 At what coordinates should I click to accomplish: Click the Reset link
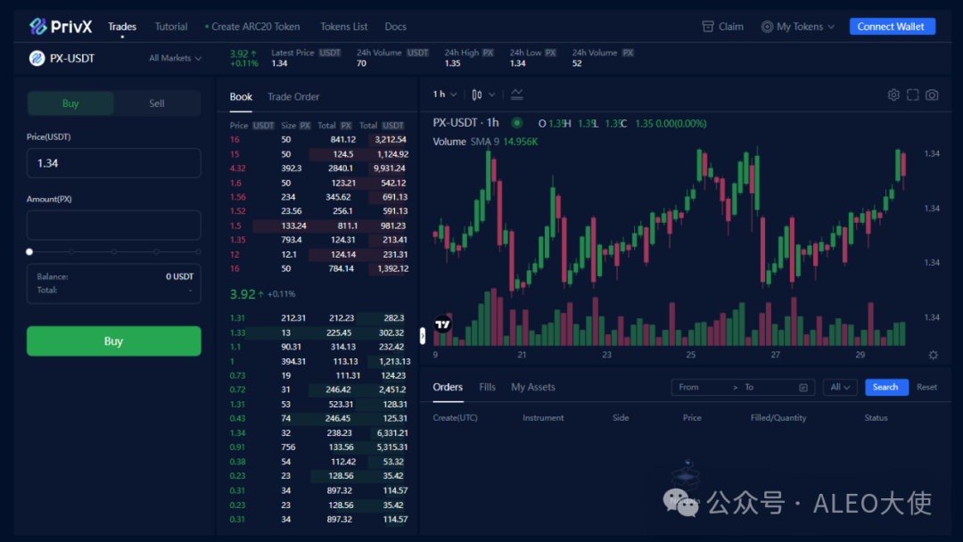[926, 387]
